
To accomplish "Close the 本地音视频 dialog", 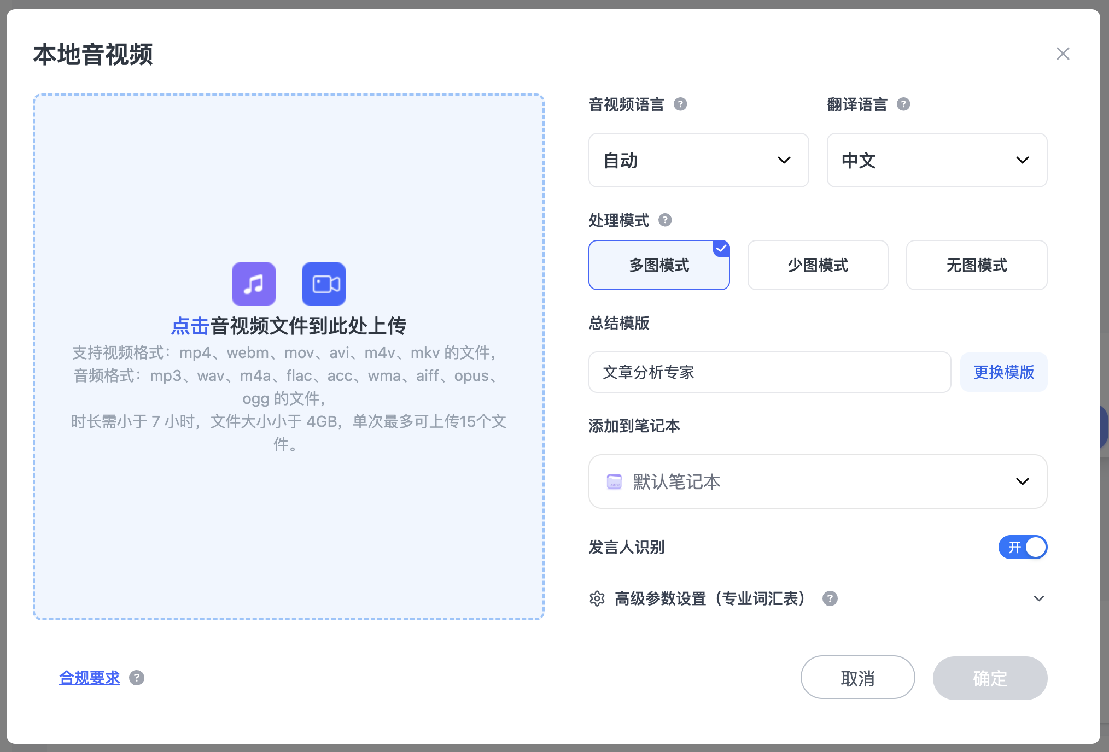I will 1063,54.
